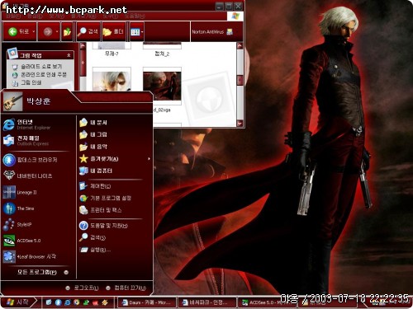Click 그림 인쇄 link
This screenshot has height=309, width=413.
point(31,82)
